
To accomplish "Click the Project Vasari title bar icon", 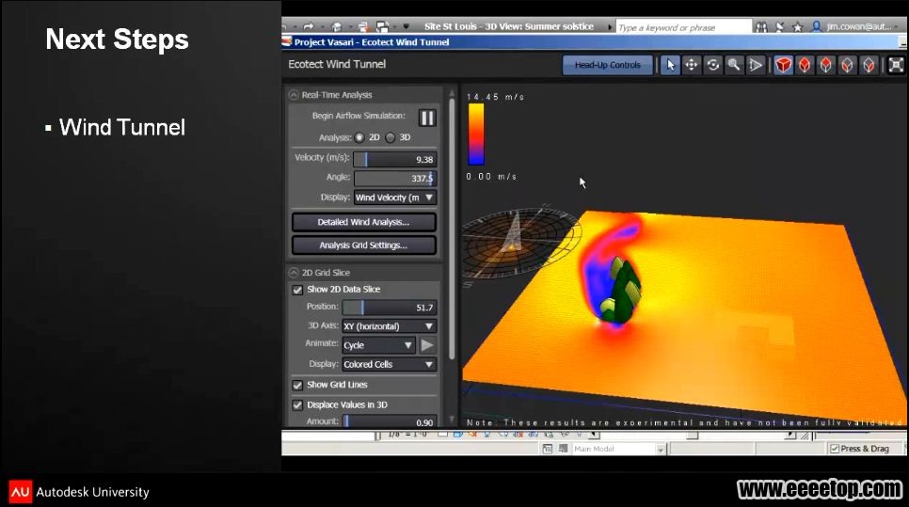I will tap(286, 41).
